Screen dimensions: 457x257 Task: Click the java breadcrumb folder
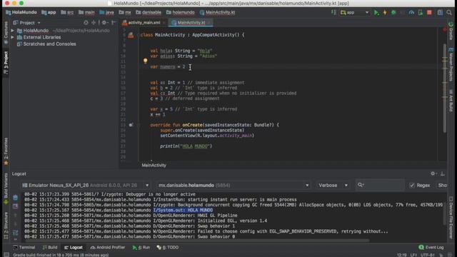point(106,13)
